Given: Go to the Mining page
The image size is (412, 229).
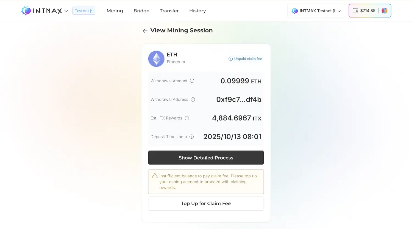Looking at the screenshot, I should click(x=115, y=11).
